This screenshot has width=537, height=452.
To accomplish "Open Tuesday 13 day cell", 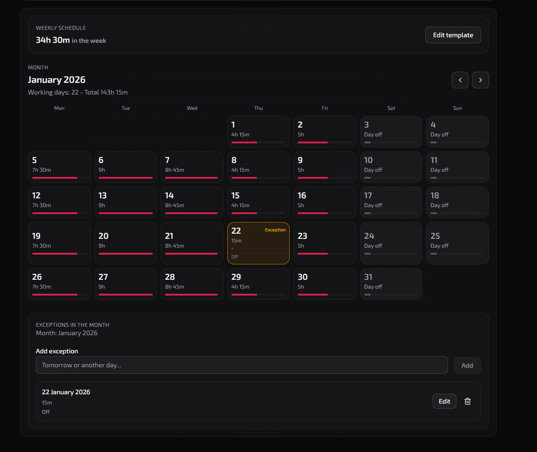I will point(126,202).
